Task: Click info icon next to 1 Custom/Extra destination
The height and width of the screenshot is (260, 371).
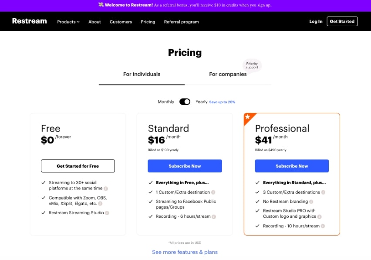Action: [213, 192]
